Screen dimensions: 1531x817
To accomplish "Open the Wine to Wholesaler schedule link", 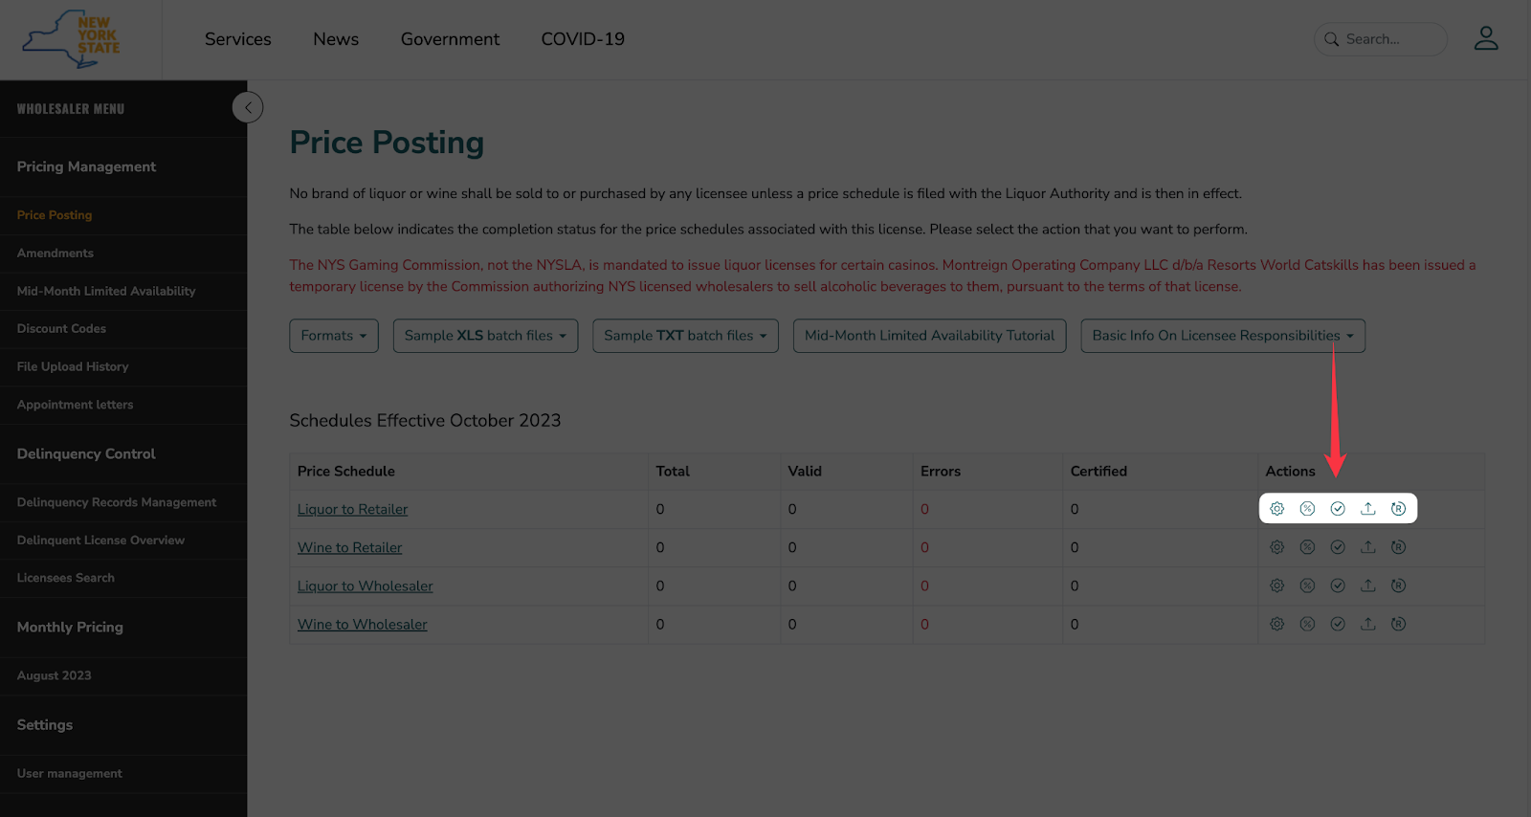I will tap(362, 625).
